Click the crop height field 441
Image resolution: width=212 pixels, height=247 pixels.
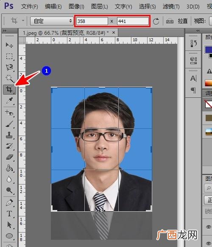[133, 21]
